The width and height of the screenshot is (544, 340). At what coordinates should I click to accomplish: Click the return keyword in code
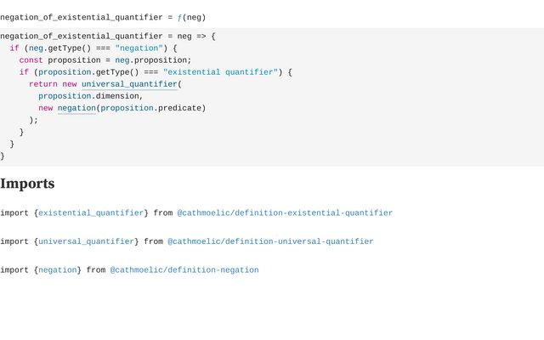click(43, 84)
